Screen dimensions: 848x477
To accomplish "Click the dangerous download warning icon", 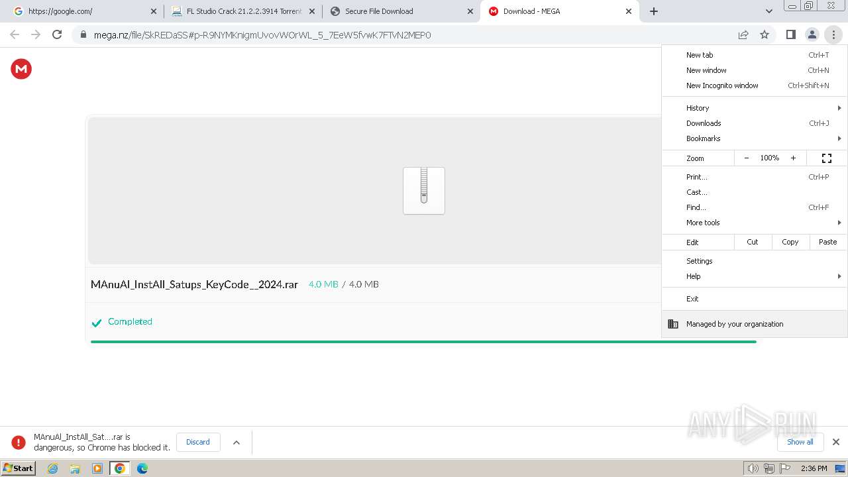I will tap(19, 442).
